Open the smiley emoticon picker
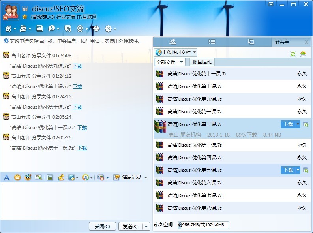The image size is (313, 233). 17,177
